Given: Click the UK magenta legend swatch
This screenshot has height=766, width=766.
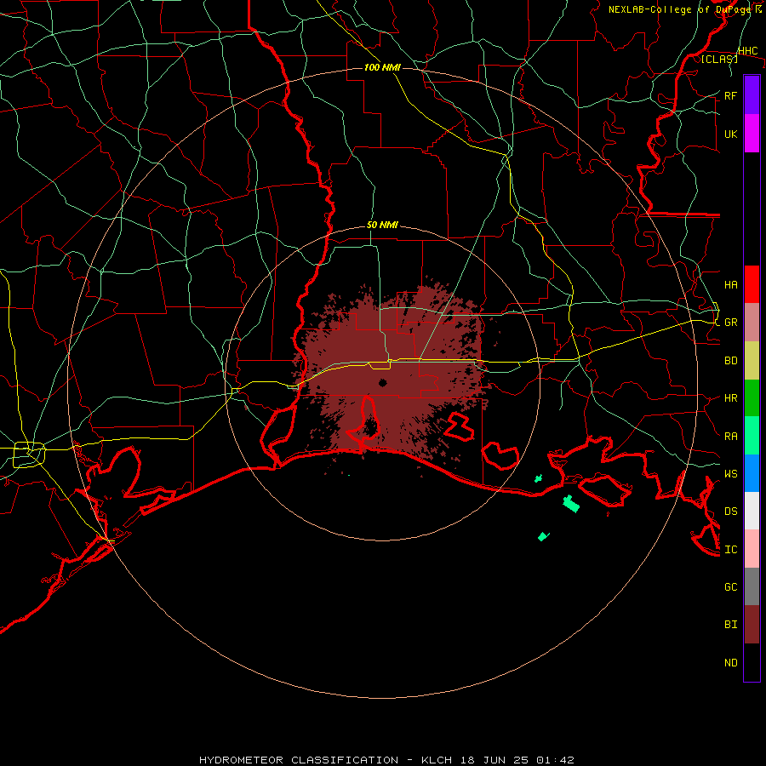Looking at the screenshot, I should point(752,134).
